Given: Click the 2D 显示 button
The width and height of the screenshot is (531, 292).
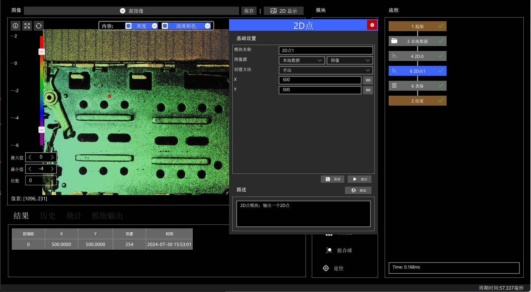Looking at the screenshot, I should (x=284, y=11).
